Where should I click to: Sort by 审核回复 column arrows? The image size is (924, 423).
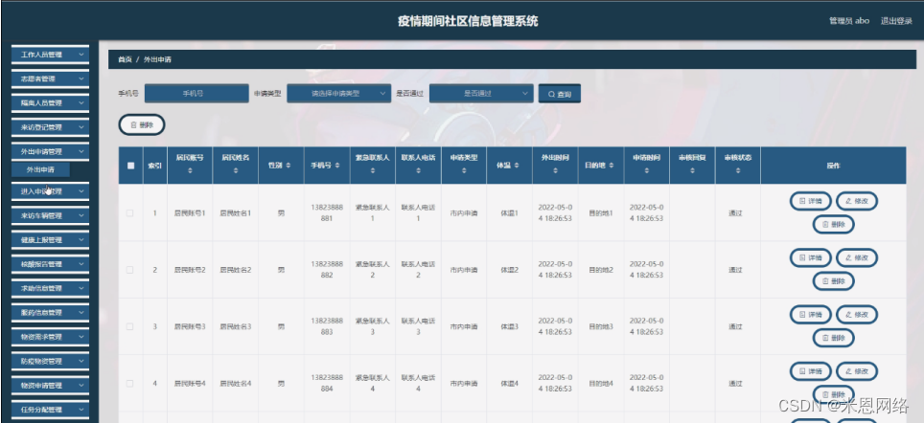[692, 170]
